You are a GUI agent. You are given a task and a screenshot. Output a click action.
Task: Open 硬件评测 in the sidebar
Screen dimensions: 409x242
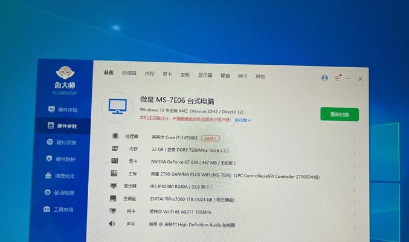[61, 142]
